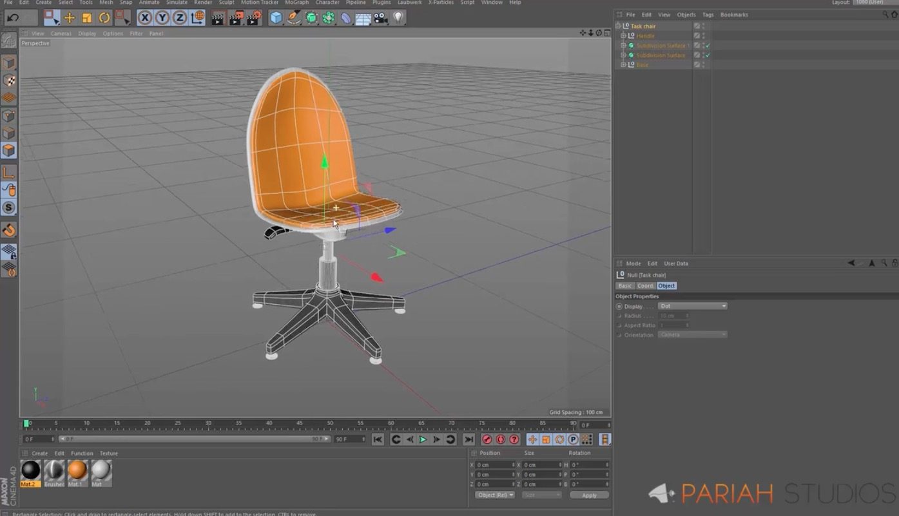Click Render to Picture Viewer icon
This screenshot has height=516, width=899.
[236, 18]
